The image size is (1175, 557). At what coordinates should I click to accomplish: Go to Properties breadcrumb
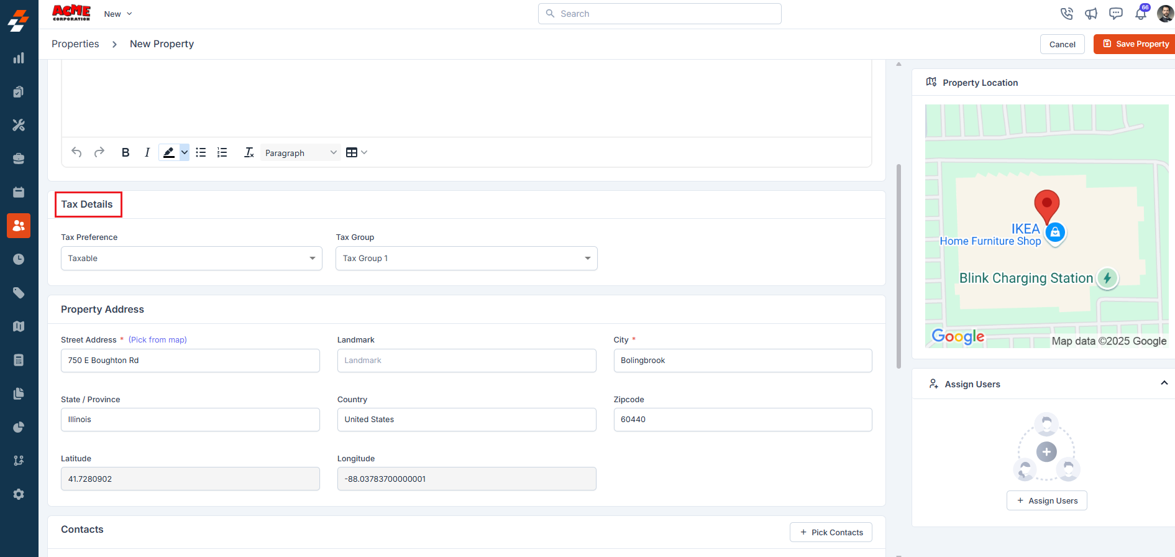click(x=75, y=44)
